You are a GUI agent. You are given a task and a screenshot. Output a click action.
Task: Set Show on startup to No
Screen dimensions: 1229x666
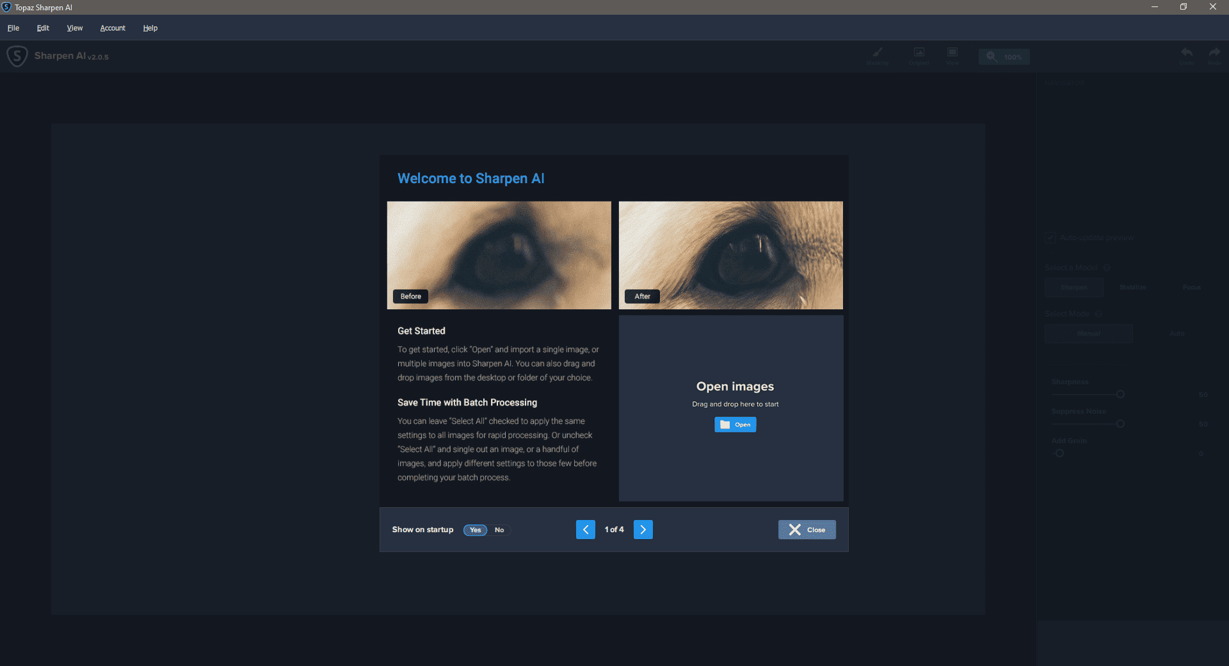pos(499,530)
